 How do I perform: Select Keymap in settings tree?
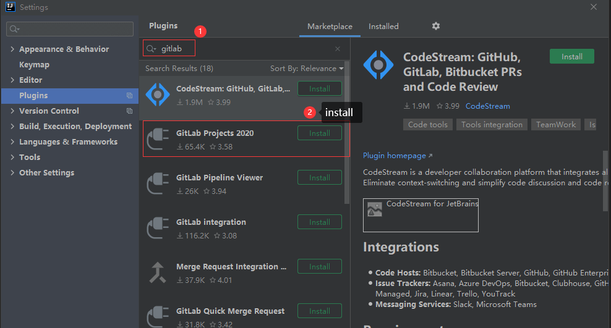34,65
